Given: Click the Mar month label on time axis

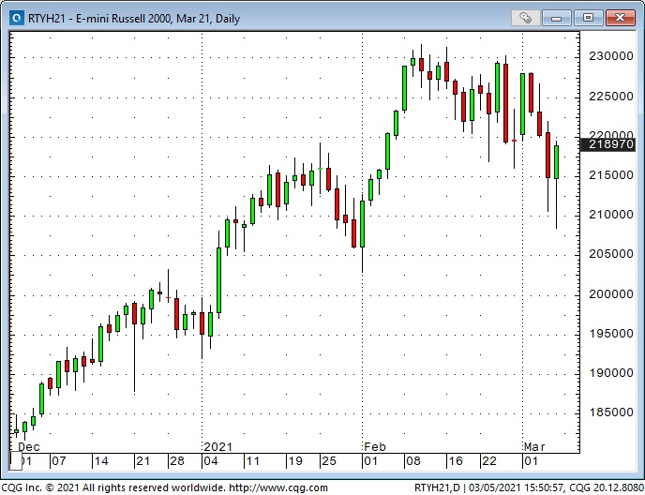Looking at the screenshot, I should point(534,447).
